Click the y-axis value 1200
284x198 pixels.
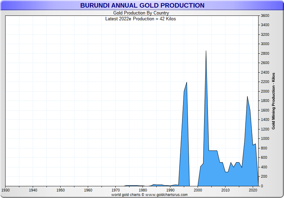tap(265, 129)
